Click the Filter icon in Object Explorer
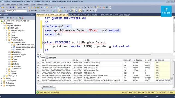175x98 pixels. click(16, 18)
